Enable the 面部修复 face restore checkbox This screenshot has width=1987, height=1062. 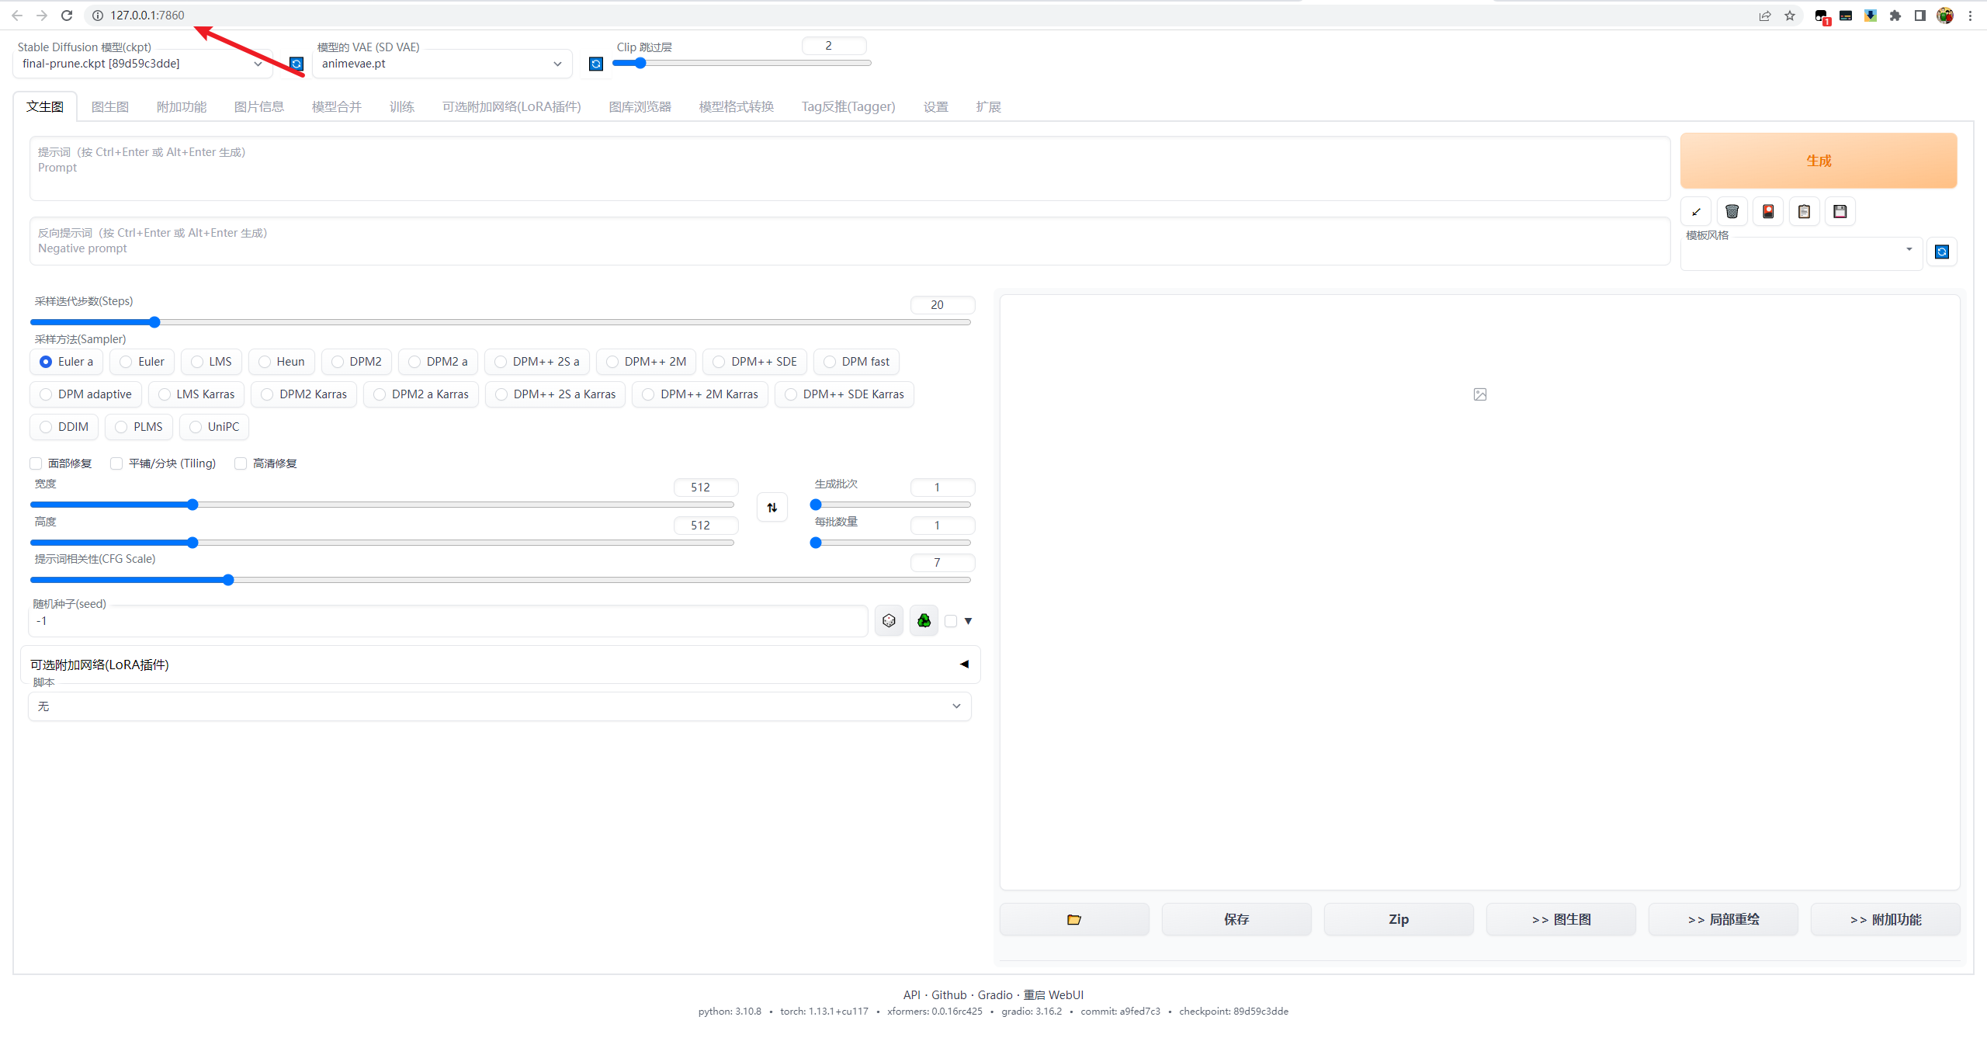point(36,463)
